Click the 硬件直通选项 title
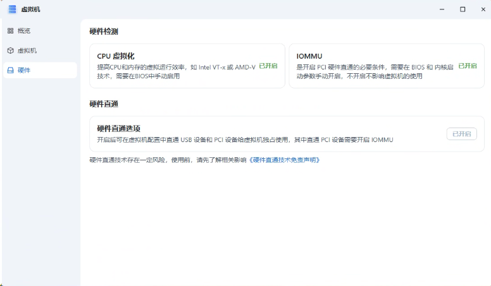 pyautogui.click(x=119, y=128)
